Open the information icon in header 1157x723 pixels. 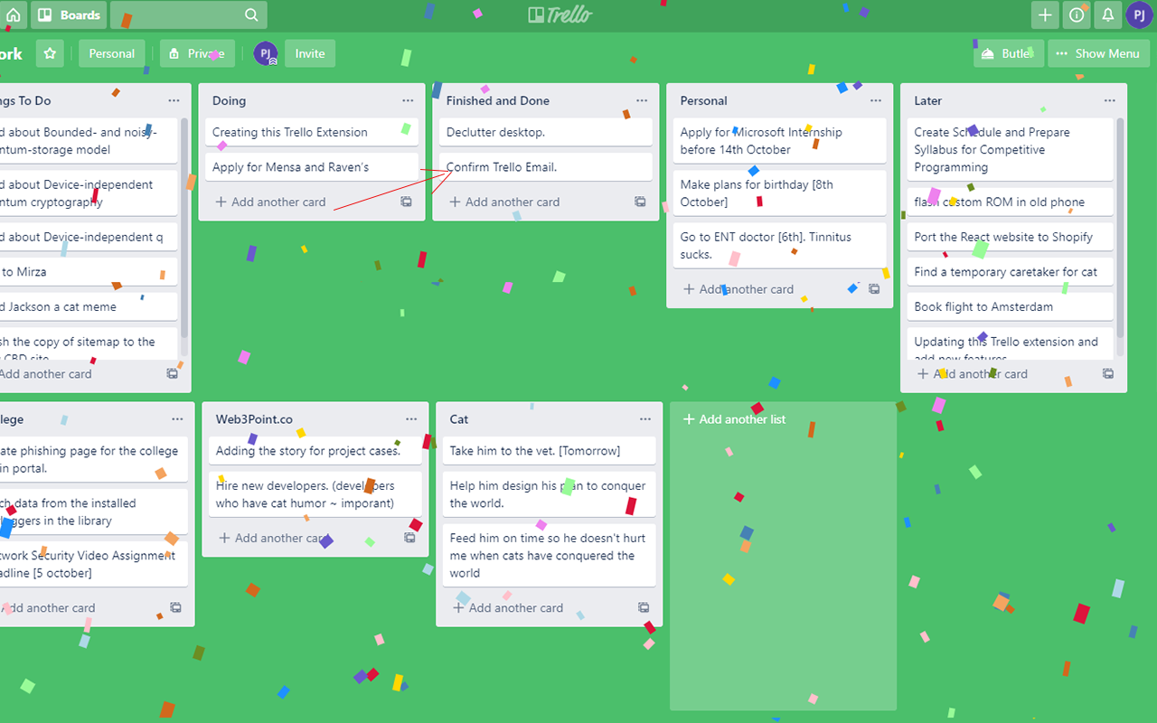[x=1076, y=14]
